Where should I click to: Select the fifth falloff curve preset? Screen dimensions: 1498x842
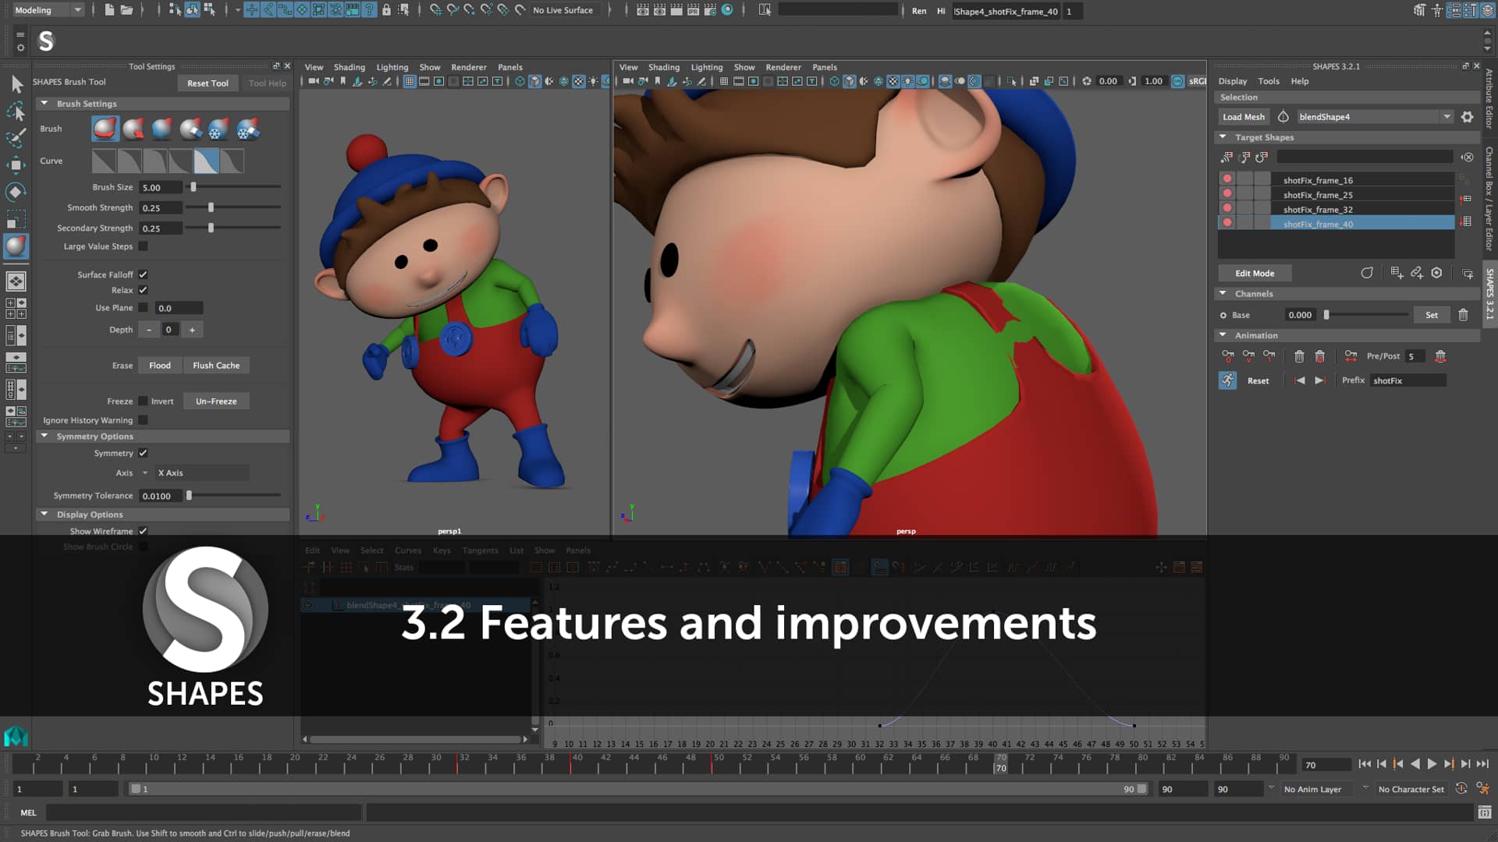pyautogui.click(x=205, y=160)
